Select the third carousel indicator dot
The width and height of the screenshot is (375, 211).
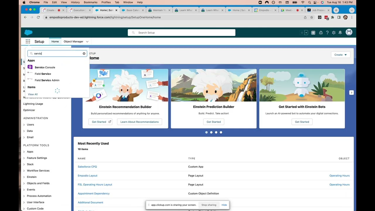(x=216, y=132)
